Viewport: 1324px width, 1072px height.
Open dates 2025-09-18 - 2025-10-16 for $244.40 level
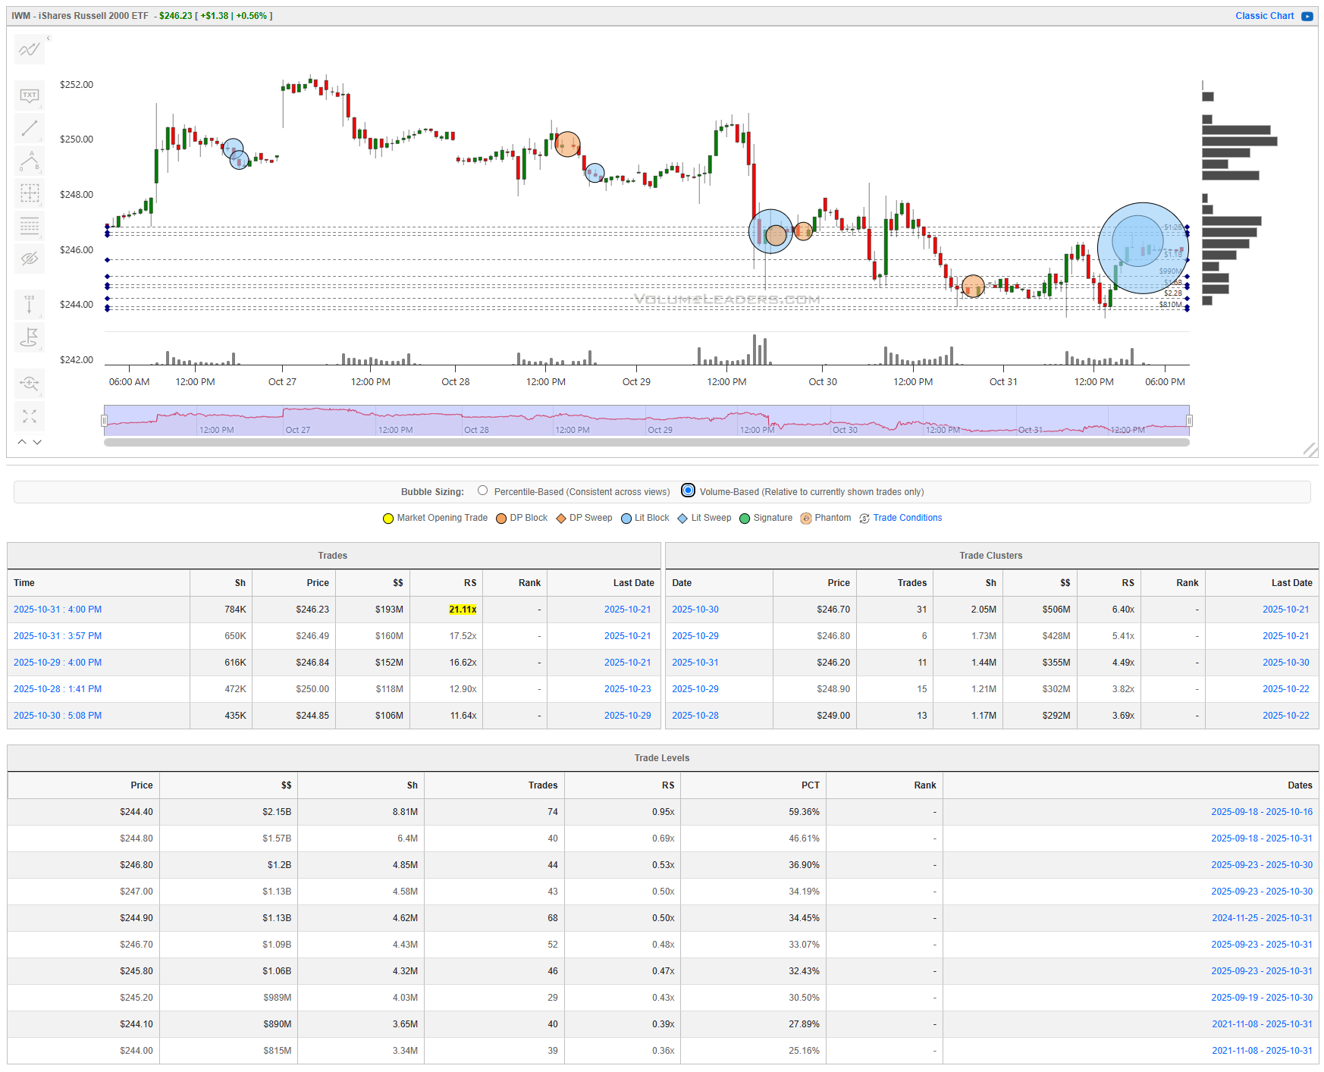(x=1262, y=812)
